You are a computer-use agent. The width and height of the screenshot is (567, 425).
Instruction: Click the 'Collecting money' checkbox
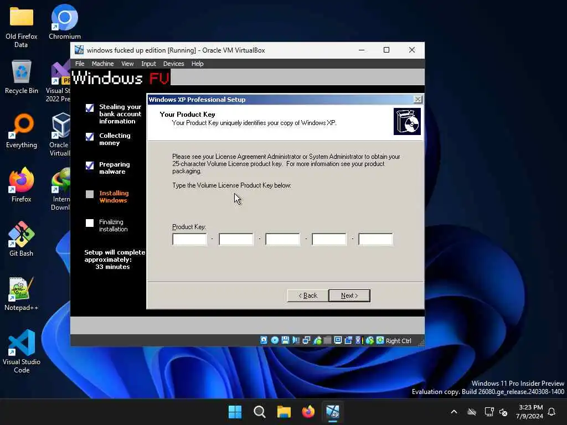[x=90, y=137]
